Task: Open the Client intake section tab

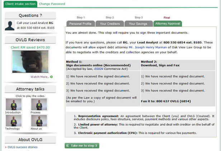Action: 20,4
